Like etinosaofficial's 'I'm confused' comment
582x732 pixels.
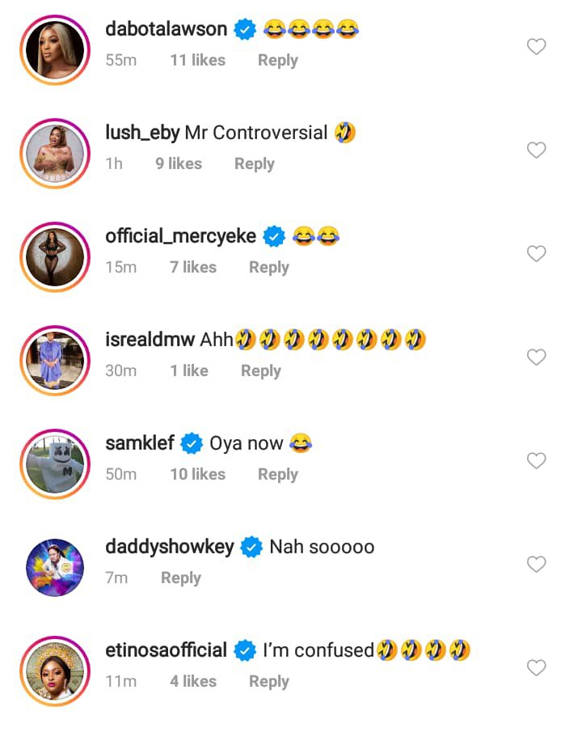pyautogui.click(x=537, y=668)
